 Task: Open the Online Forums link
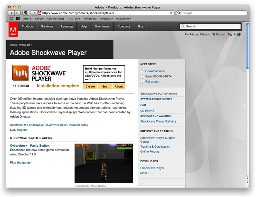[150, 152]
